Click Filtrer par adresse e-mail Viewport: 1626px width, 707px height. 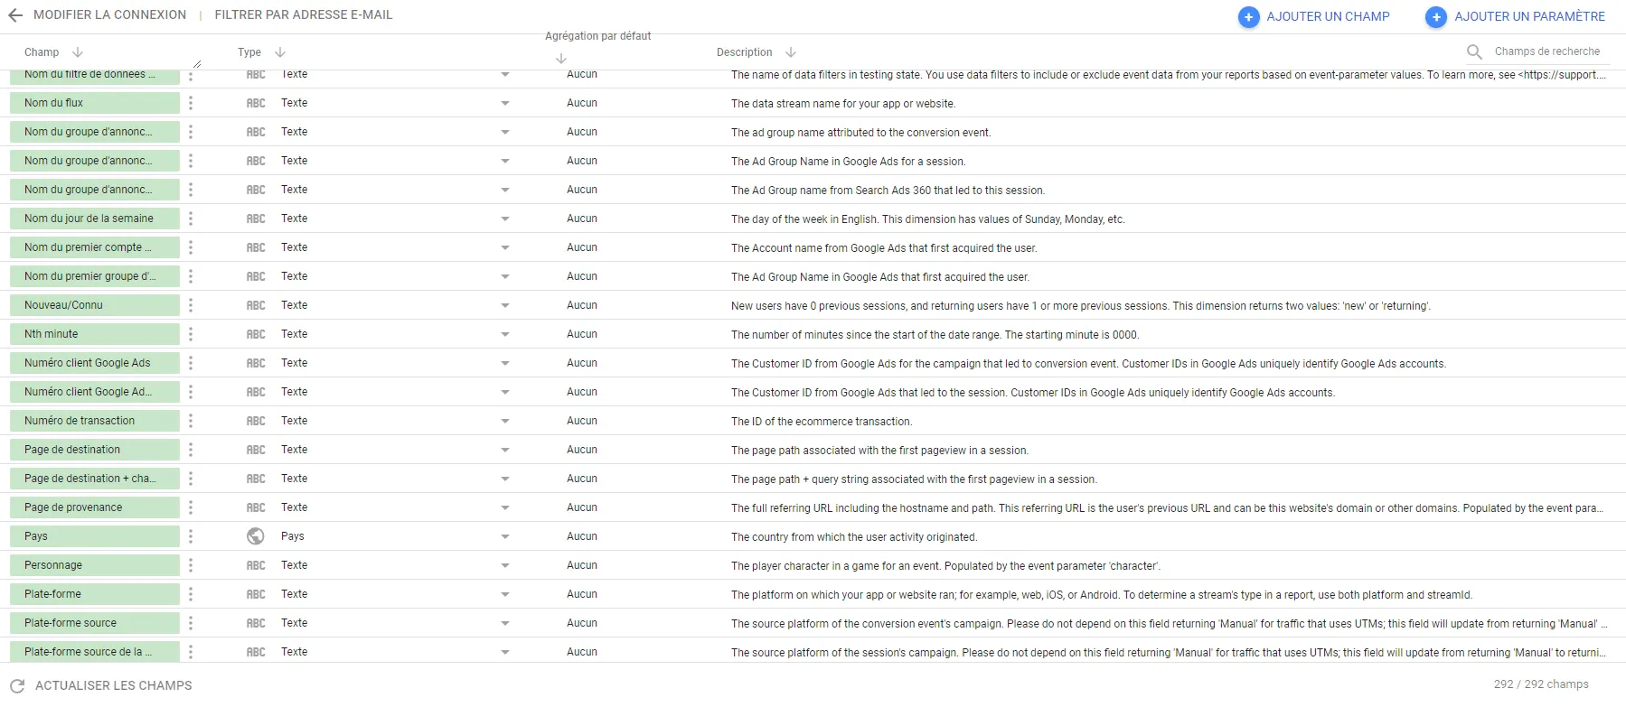click(304, 15)
